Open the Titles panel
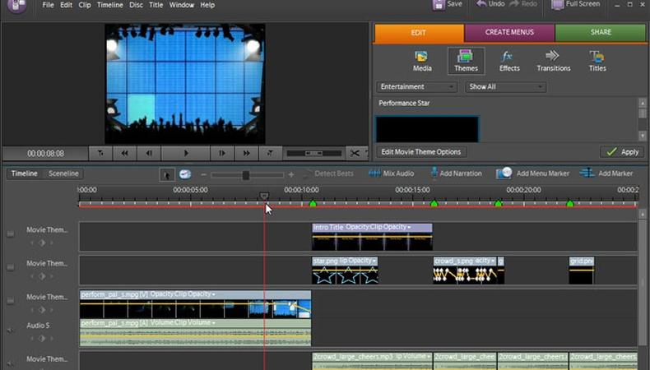The image size is (650, 370). click(597, 61)
